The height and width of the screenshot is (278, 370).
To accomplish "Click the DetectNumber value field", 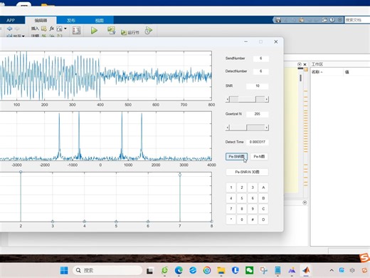I will (260, 71).
